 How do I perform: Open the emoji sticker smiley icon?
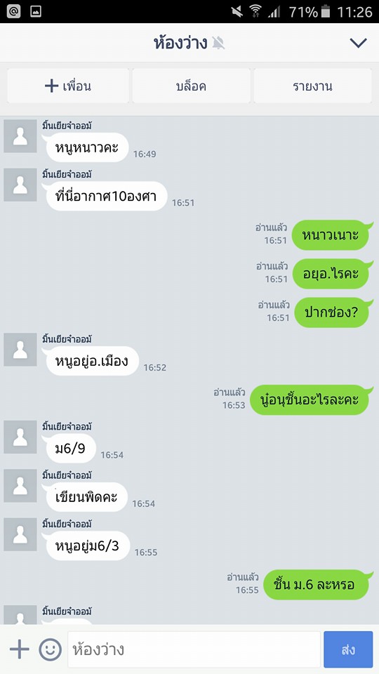point(51,649)
